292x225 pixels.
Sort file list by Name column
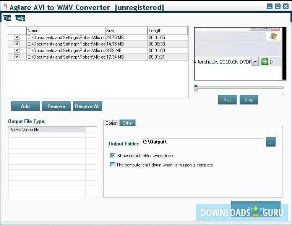click(66, 31)
